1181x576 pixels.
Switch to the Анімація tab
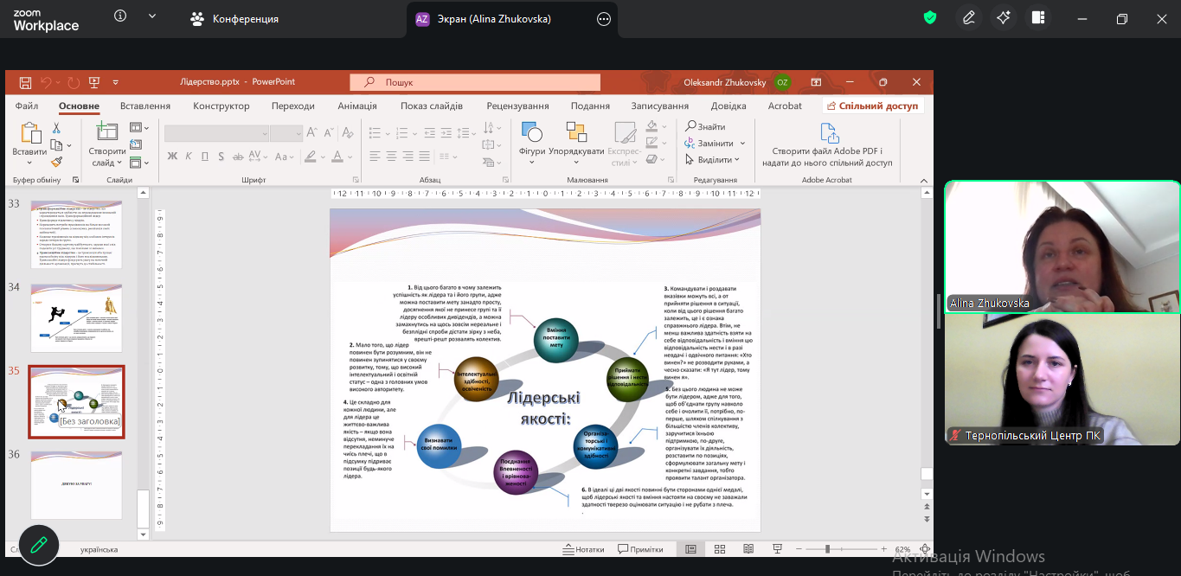[x=356, y=106]
